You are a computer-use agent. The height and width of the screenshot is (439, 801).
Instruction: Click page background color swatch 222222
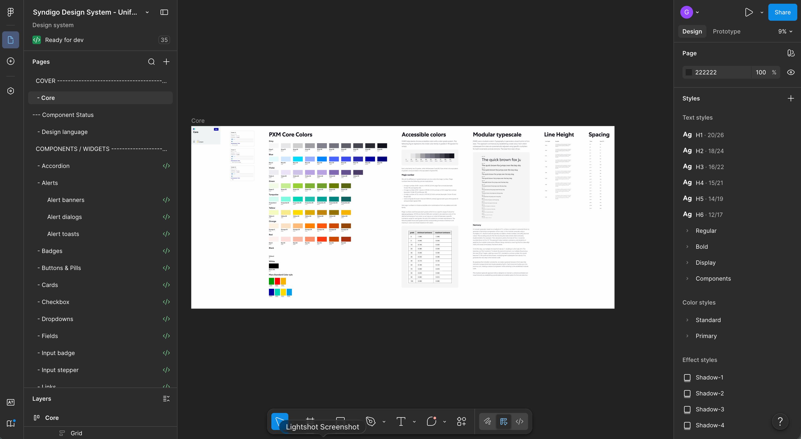(689, 72)
